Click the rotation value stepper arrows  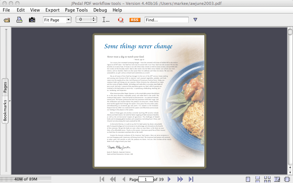tap(94, 20)
